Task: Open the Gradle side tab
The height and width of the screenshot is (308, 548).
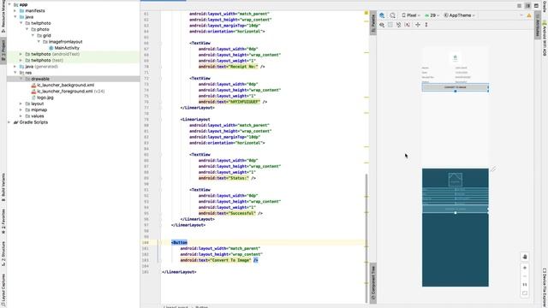Action: 545,6
